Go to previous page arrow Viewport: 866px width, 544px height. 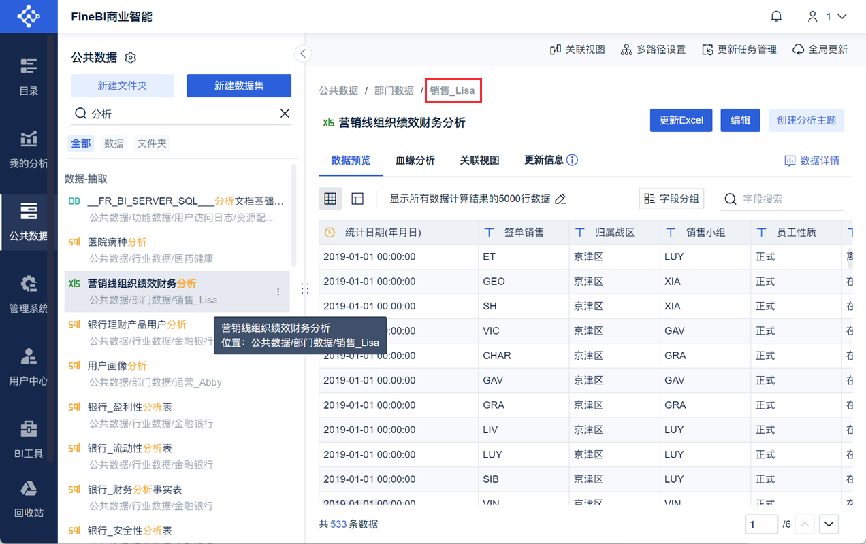tap(805, 524)
